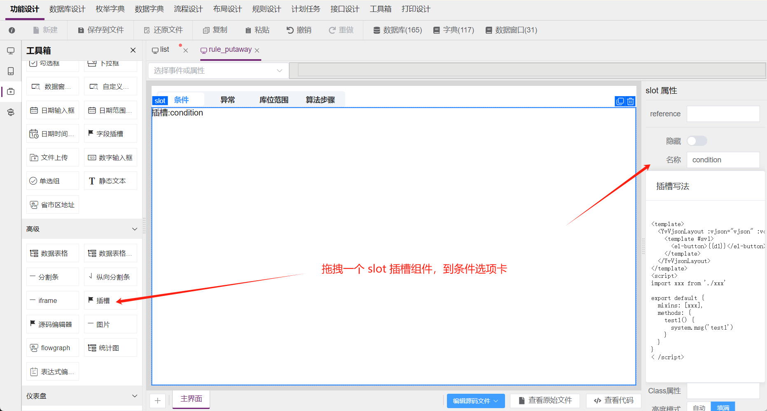This screenshot has width=767, height=411.
Task: Pick the iframe component
Action: pos(53,300)
